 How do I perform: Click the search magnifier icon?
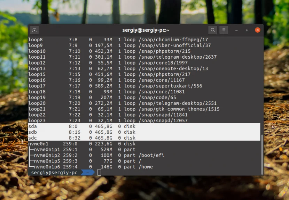tap(213, 30)
